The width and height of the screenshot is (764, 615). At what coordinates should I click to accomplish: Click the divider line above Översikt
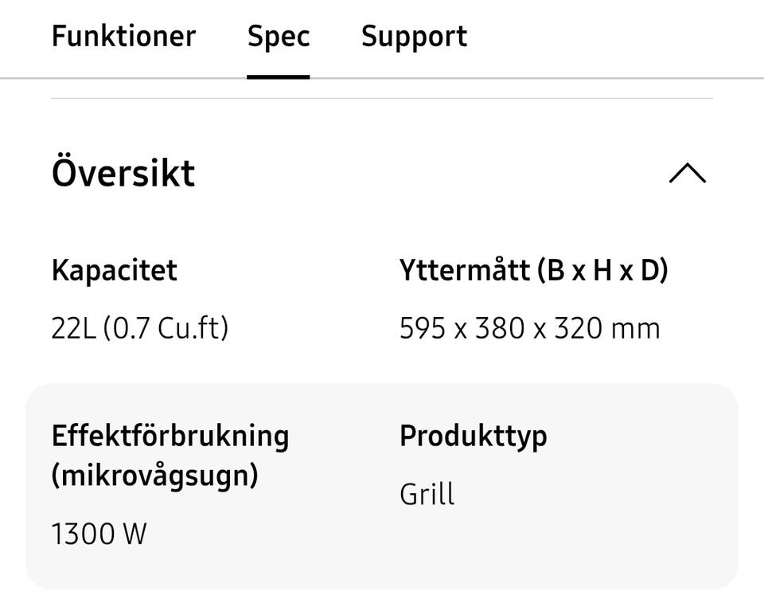(x=382, y=99)
